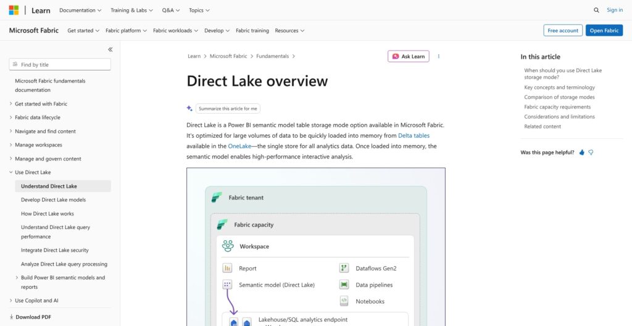This screenshot has height=326, width=632.
Task: Open the OneLake link
Action: [x=239, y=146]
